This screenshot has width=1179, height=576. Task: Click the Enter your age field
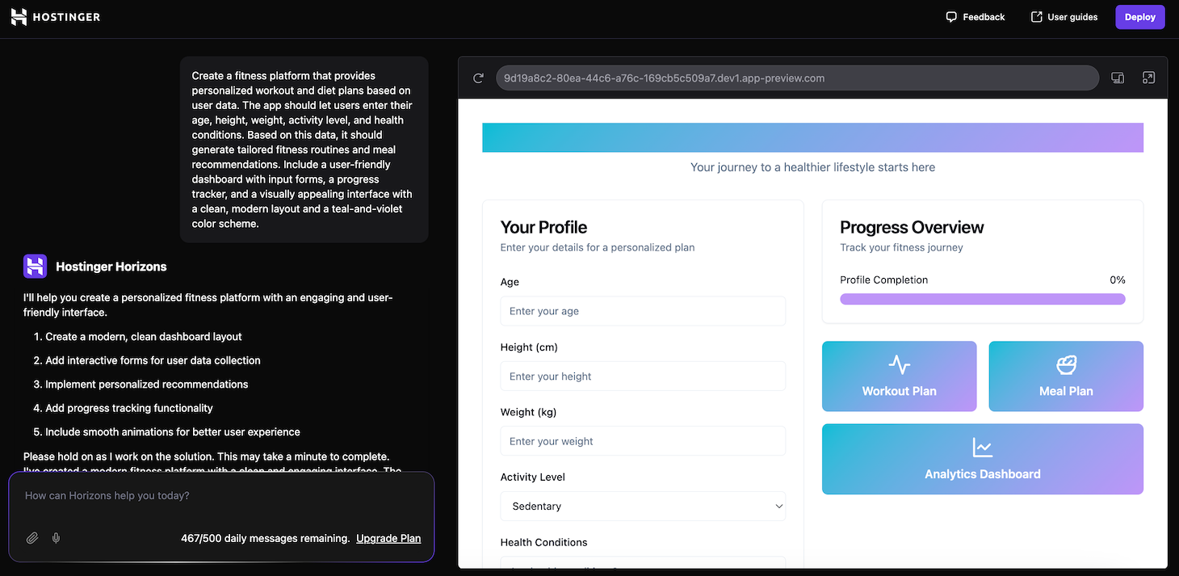coord(643,311)
